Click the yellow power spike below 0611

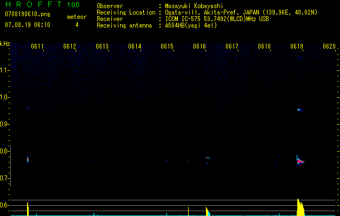[x=28, y=209]
